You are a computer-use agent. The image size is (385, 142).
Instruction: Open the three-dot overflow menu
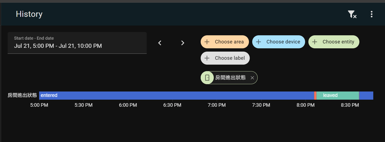click(371, 14)
